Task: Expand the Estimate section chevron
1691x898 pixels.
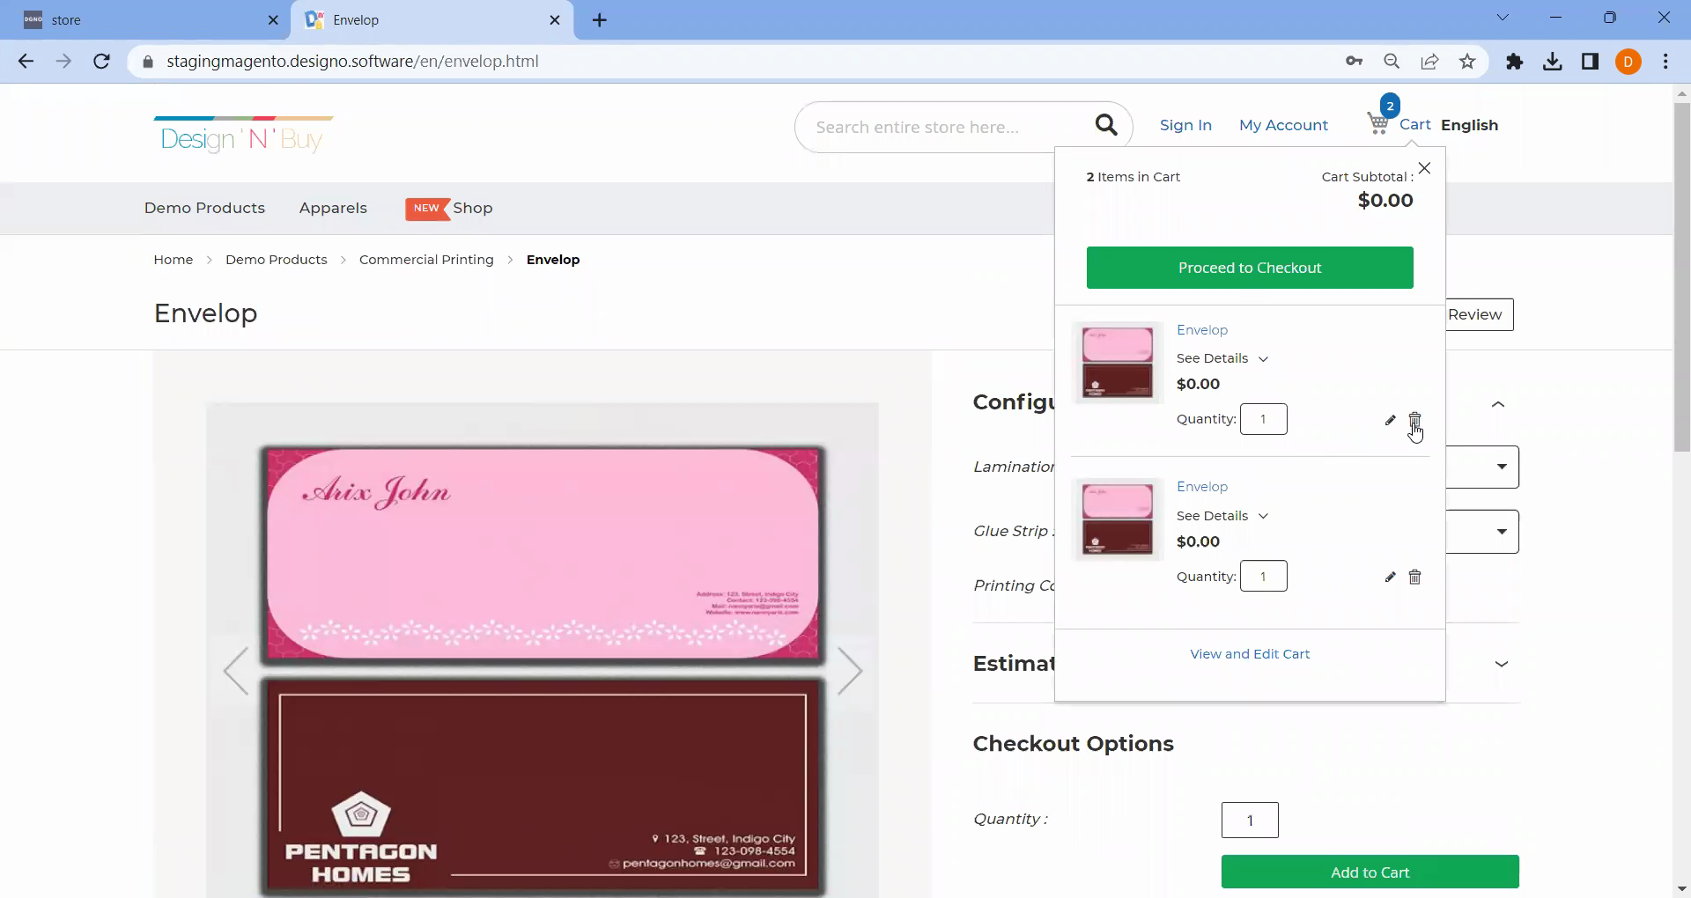Action: (x=1502, y=664)
